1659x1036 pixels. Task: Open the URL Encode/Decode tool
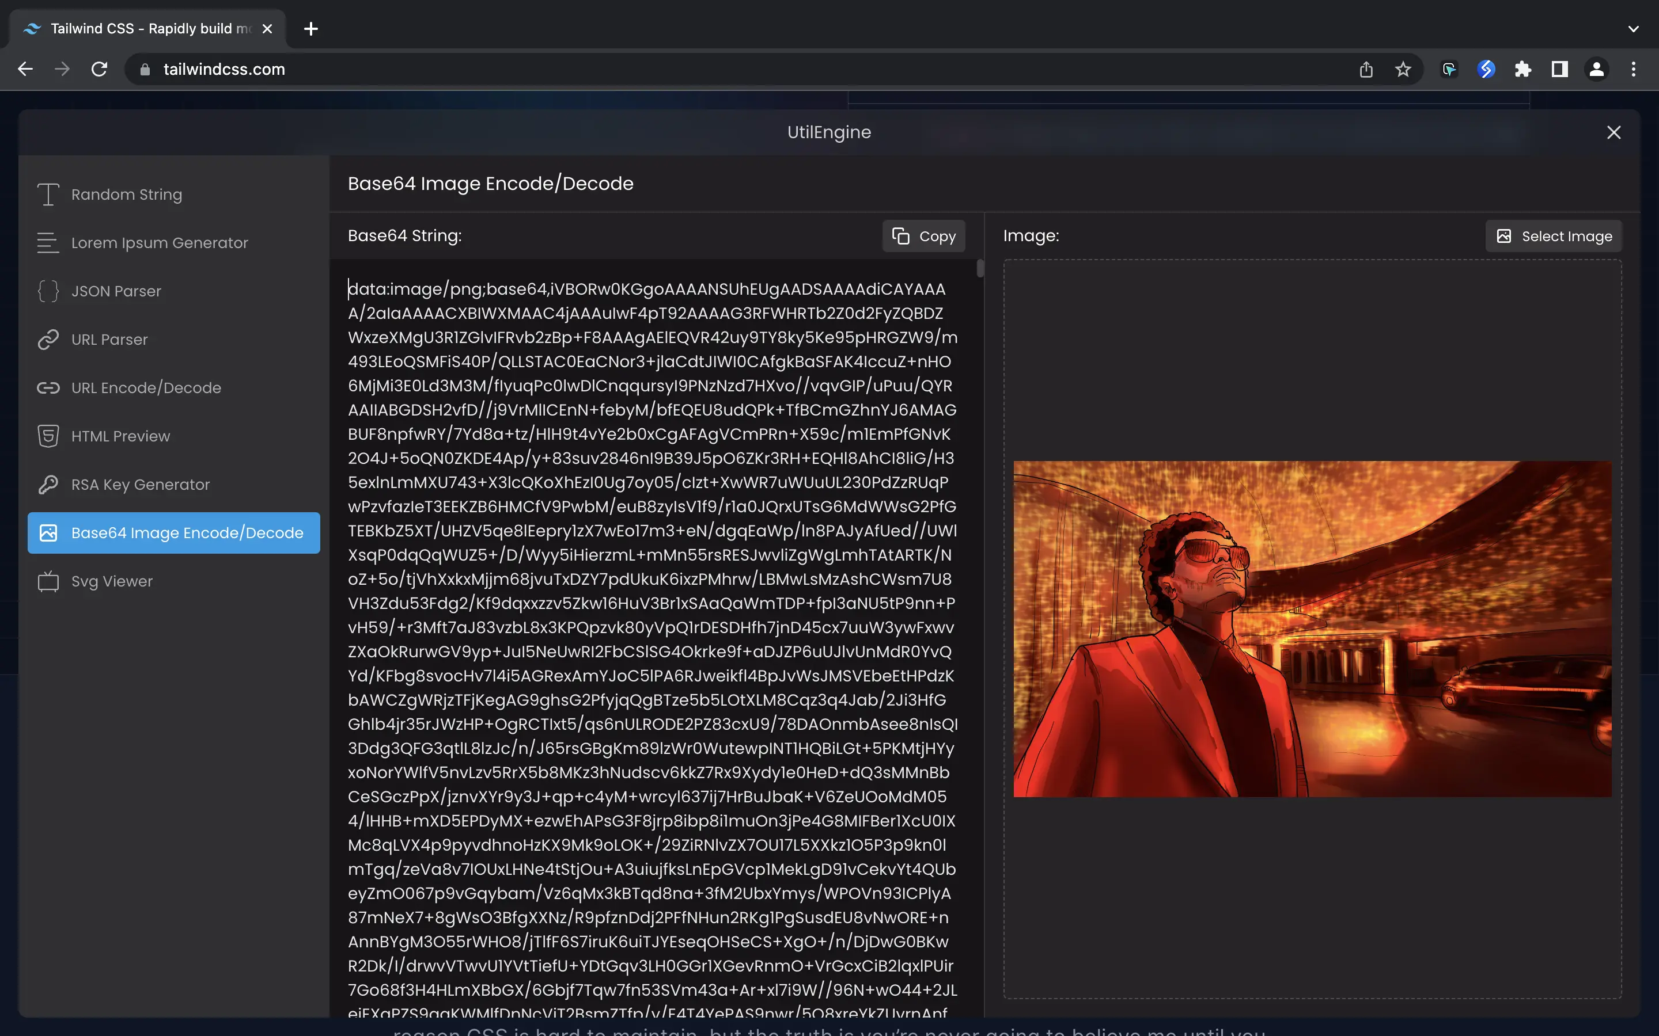(145, 388)
